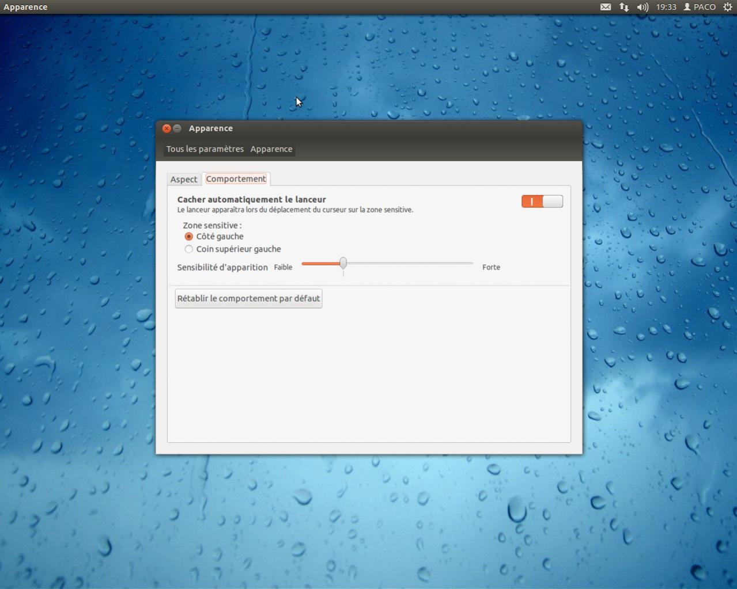Go back to Tous les paramètres
This screenshot has height=589, width=737.
click(205, 149)
